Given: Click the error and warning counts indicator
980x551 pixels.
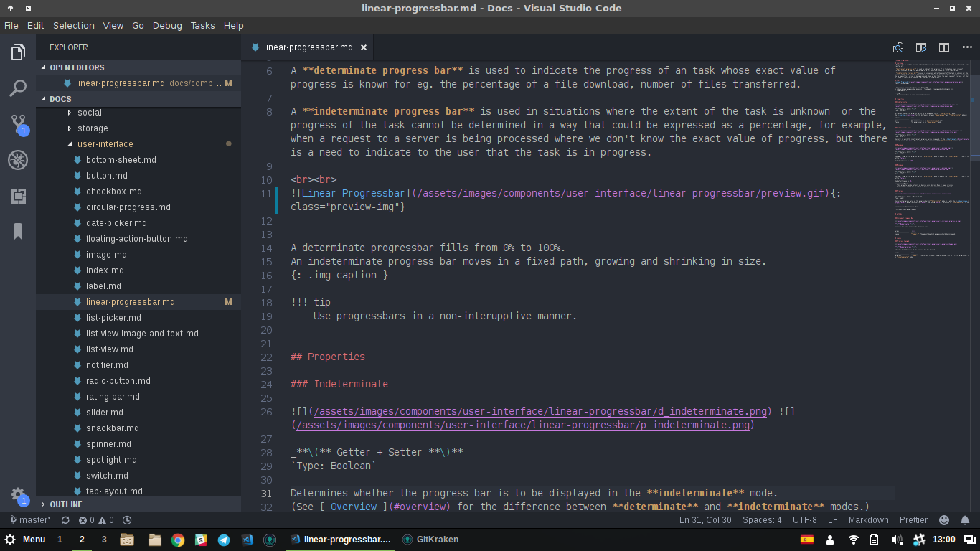Looking at the screenshot, I should coord(91,519).
